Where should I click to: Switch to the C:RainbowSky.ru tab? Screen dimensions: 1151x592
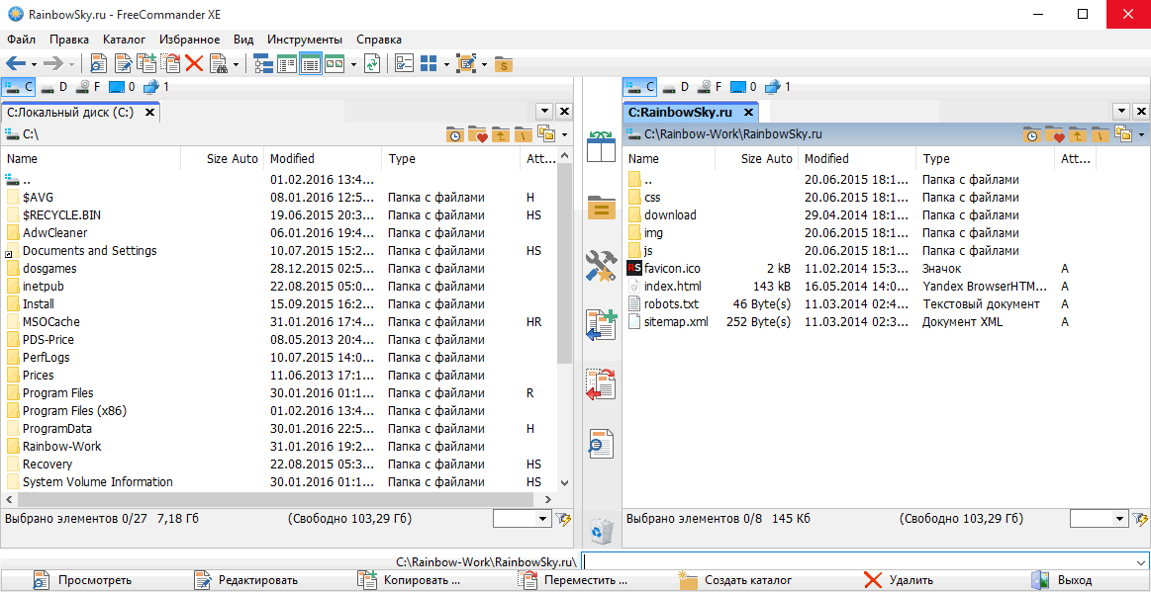(690, 112)
